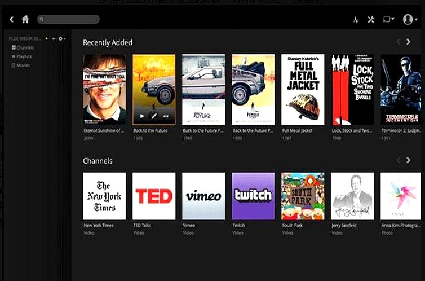Open the server gear settings dropdown
Viewport: 425px width, 281px height.
coord(61,39)
